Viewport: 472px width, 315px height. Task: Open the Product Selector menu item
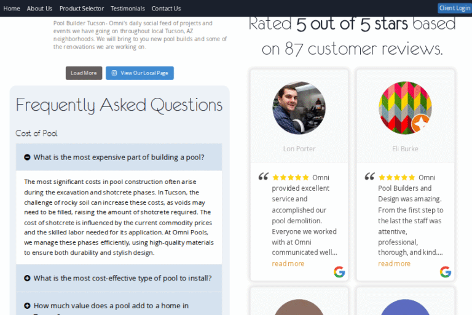[x=81, y=9]
